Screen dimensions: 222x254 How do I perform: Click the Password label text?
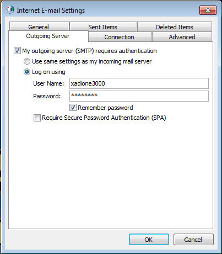click(47, 96)
